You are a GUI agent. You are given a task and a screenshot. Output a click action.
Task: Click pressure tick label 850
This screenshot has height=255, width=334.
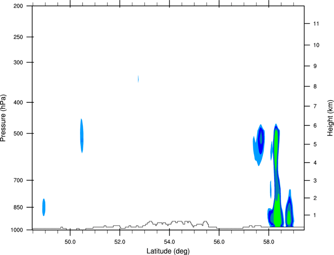click(x=18, y=207)
